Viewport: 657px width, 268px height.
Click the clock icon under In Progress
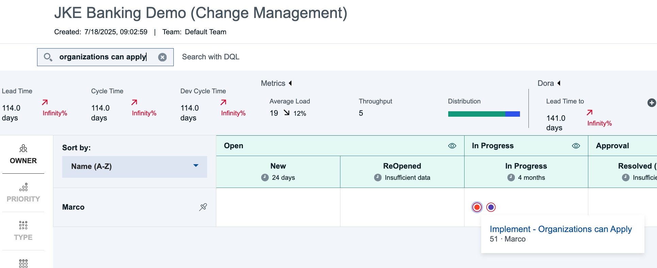click(x=511, y=177)
